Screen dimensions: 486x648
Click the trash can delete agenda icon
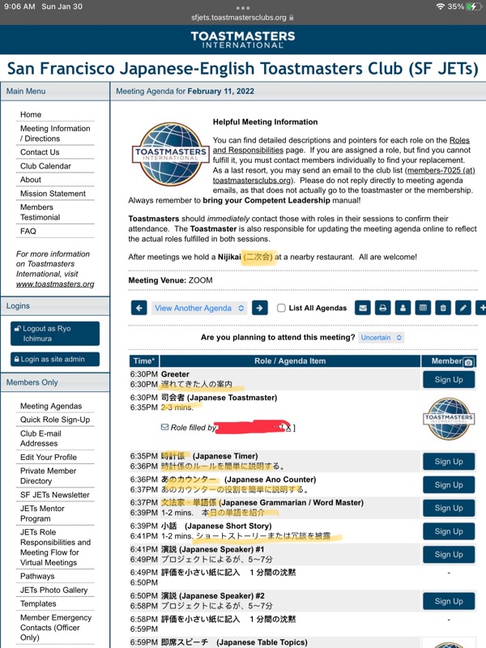pyautogui.click(x=443, y=308)
